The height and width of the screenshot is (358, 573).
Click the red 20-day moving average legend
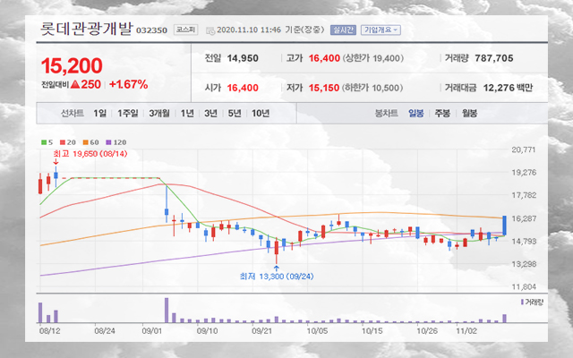pyautogui.click(x=68, y=142)
